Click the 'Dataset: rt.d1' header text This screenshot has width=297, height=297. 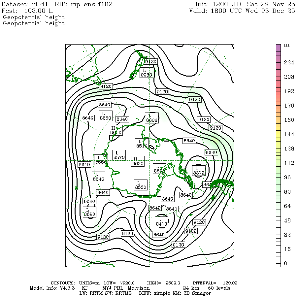[x=25, y=4]
